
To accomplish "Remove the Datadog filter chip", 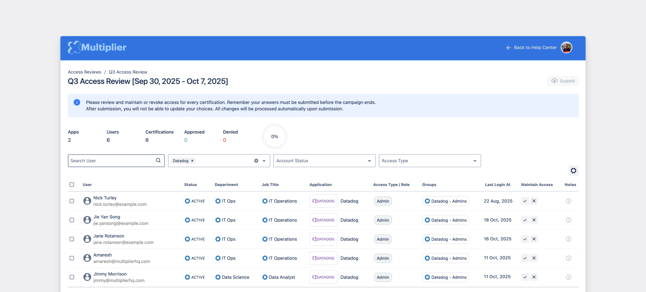I will coord(192,161).
